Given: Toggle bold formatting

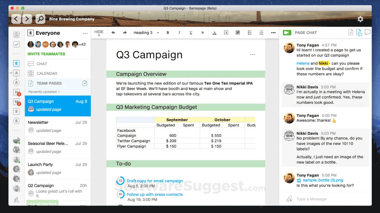Looking at the screenshot, I should pos(168,32).
